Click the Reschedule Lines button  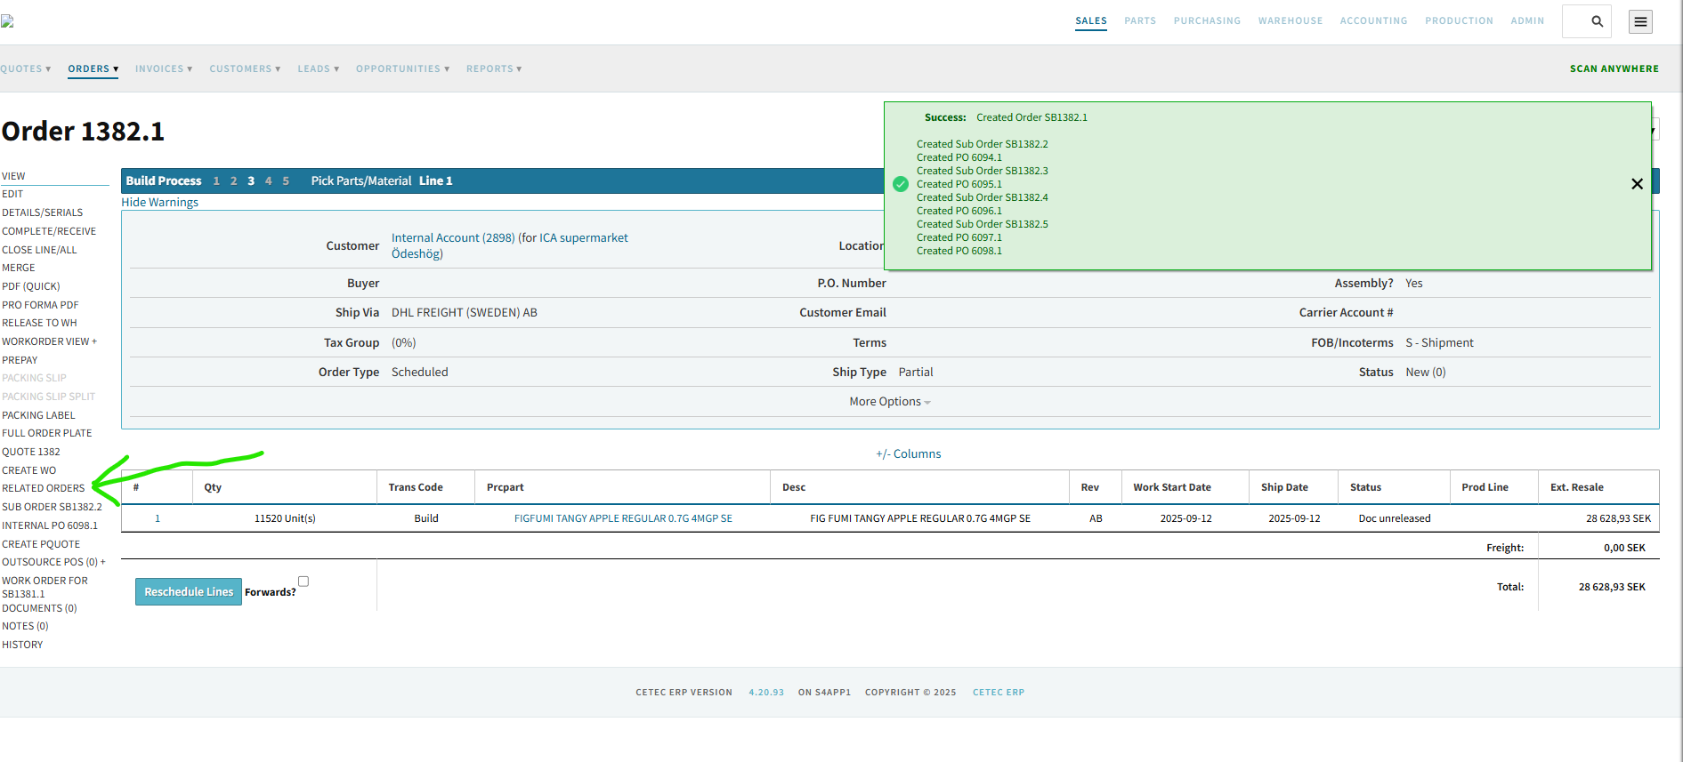(188, 592)
